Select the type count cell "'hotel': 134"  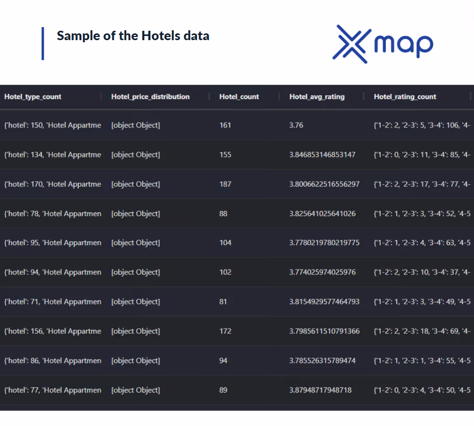(x=53, y=155)
